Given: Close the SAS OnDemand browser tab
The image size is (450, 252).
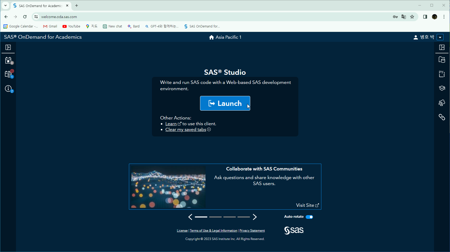Looking at the screenshot, I should (67, 5).
